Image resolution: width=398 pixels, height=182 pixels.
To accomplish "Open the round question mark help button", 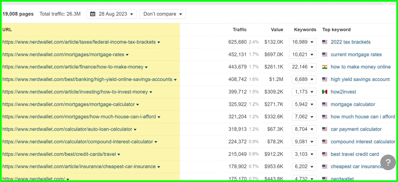I will [x=388, y=163].
